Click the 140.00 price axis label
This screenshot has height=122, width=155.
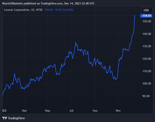point(147,34)
